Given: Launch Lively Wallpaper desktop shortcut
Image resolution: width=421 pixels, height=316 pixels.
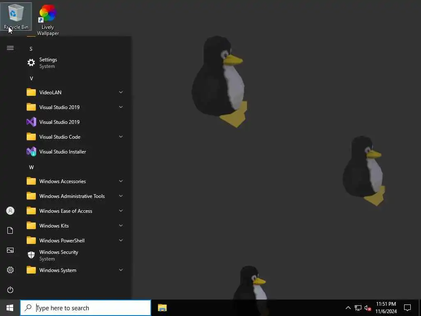Looking at the screenshot, I should 48,20.
